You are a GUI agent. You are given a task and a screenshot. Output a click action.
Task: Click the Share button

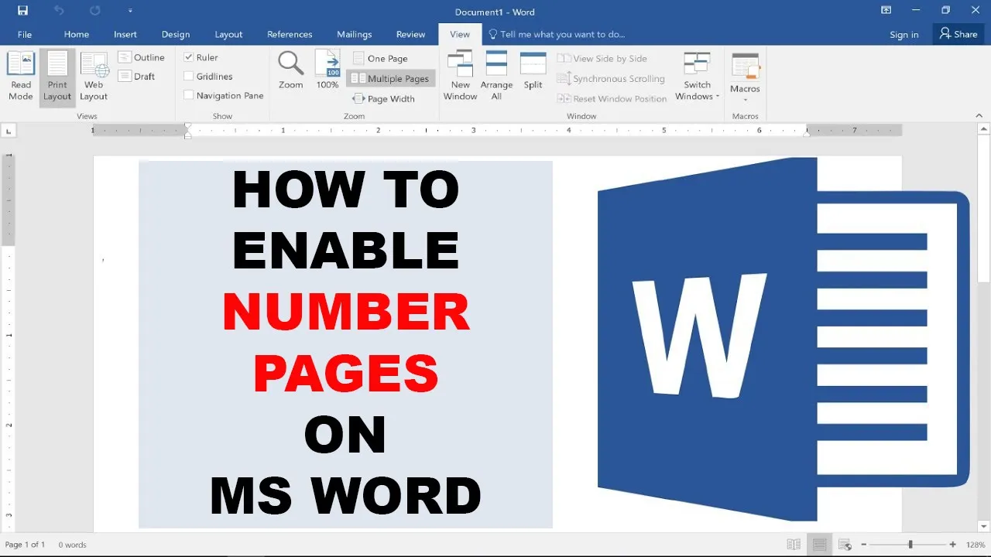coord(958,34)
